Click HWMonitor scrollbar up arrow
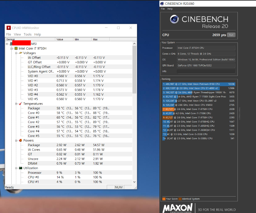 pos(134,44)
